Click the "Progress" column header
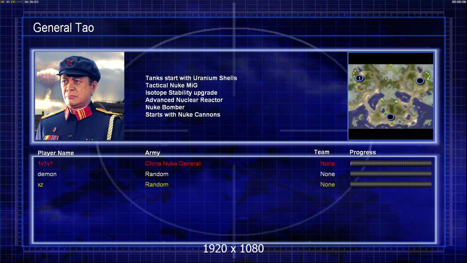This screenshot has width=467, height=263. (363, 153)
